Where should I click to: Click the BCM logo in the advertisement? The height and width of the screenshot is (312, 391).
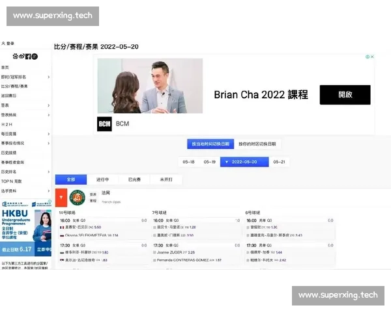(104, 124)
